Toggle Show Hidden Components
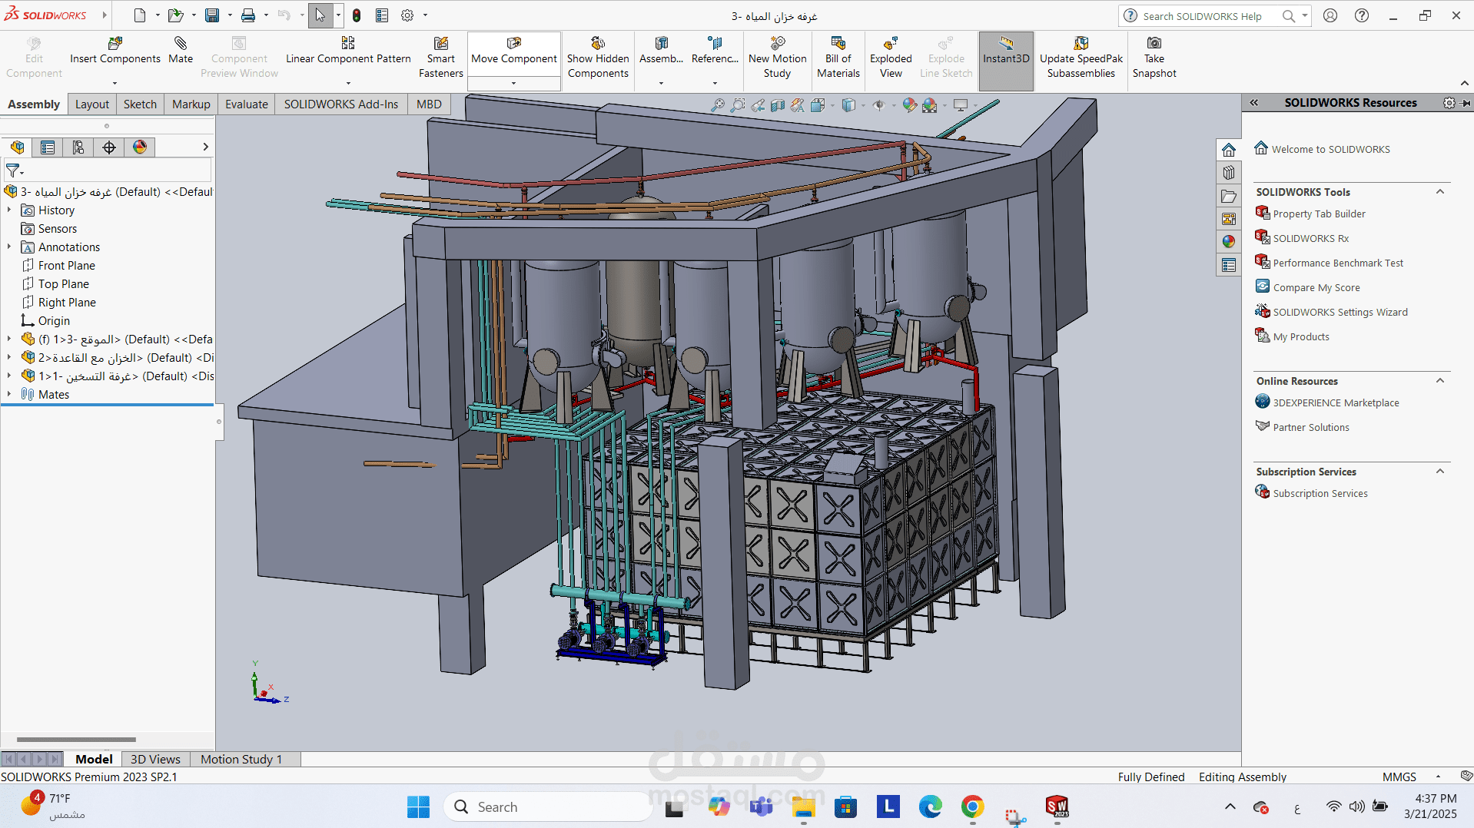This screenshot has width=1474, height=828. coord(598,58)
